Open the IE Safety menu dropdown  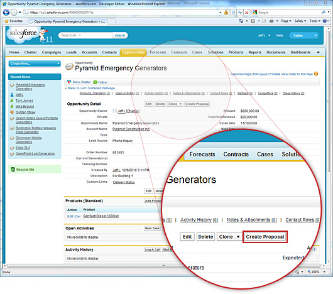click(300, 21)
